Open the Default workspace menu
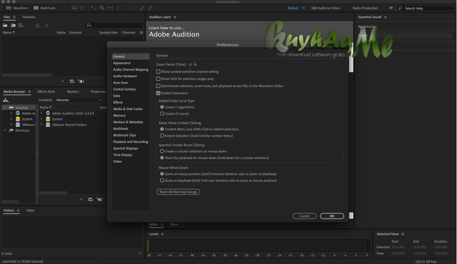The image size is (457, 264). point(304,8)
